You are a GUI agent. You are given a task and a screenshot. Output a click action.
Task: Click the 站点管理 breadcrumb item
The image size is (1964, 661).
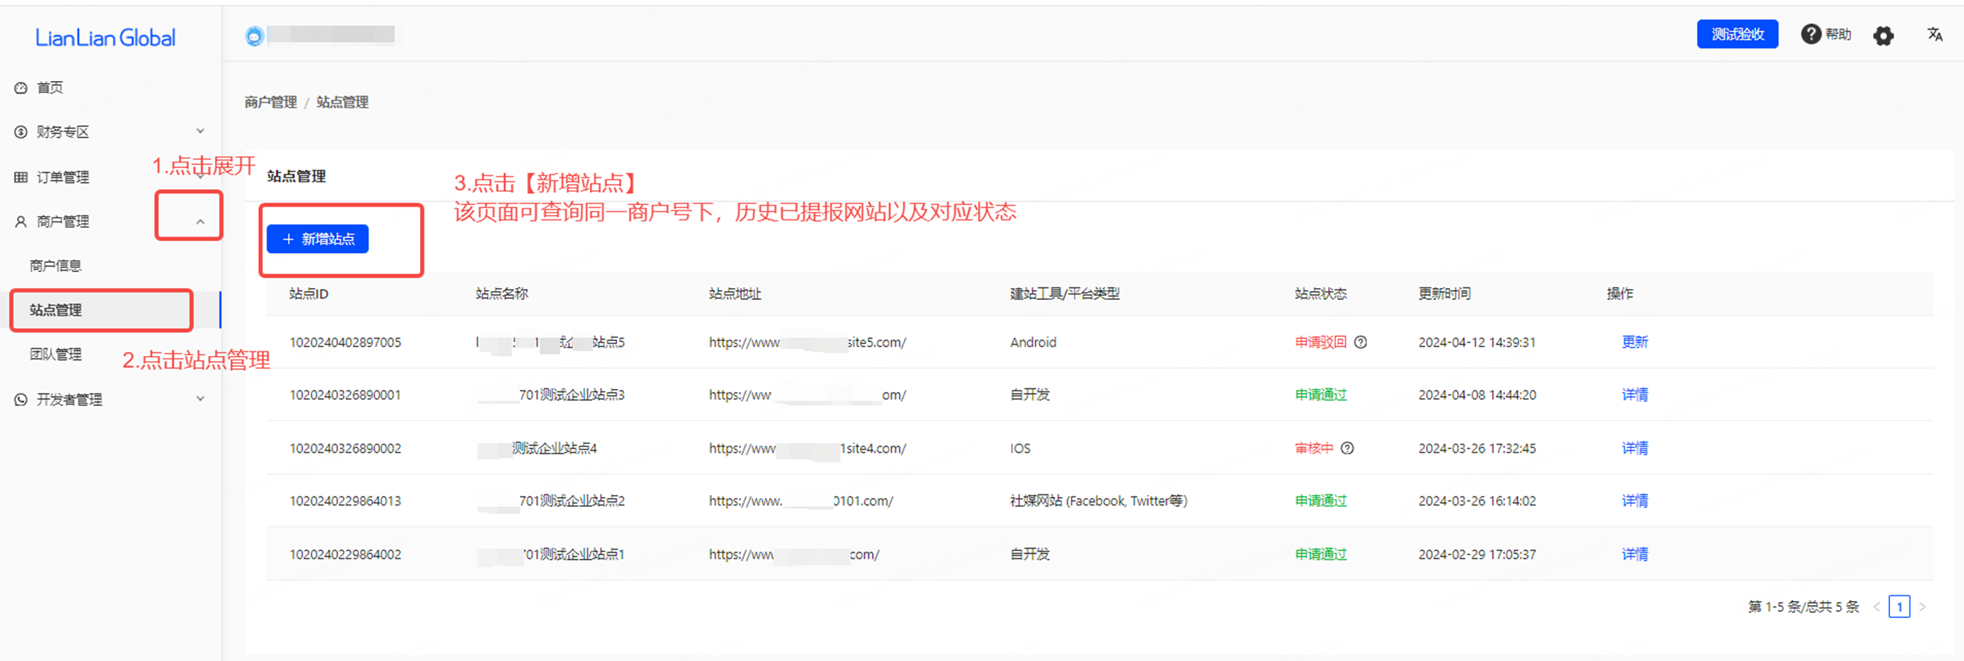[342, 102]
